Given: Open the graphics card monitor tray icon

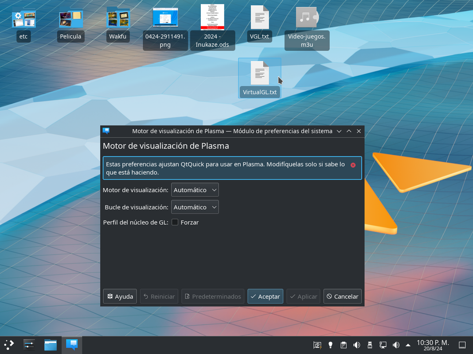Looking at the screenshot, I should coord(317,345).
